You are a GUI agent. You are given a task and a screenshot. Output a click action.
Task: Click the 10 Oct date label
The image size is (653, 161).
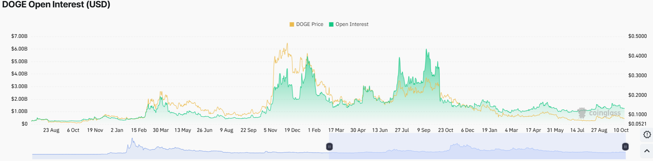point(621,130)
